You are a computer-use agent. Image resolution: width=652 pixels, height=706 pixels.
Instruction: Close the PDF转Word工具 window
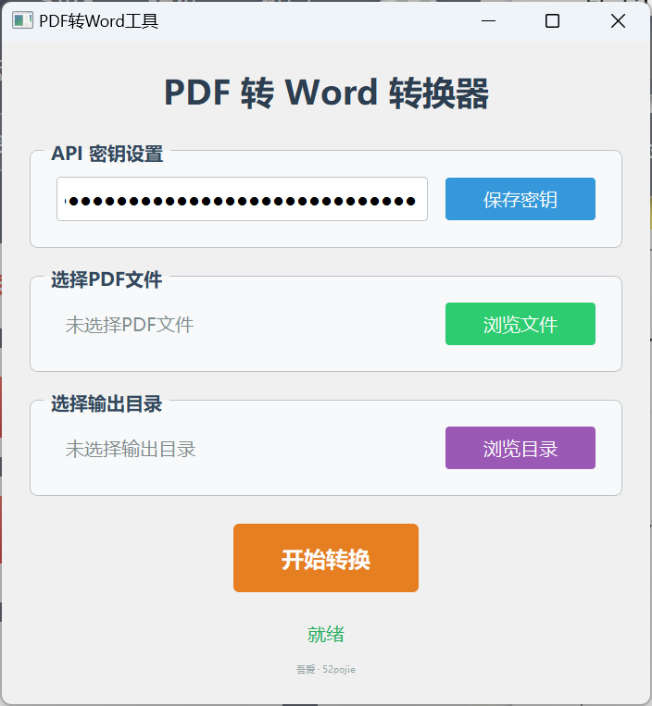click(619, 20)
